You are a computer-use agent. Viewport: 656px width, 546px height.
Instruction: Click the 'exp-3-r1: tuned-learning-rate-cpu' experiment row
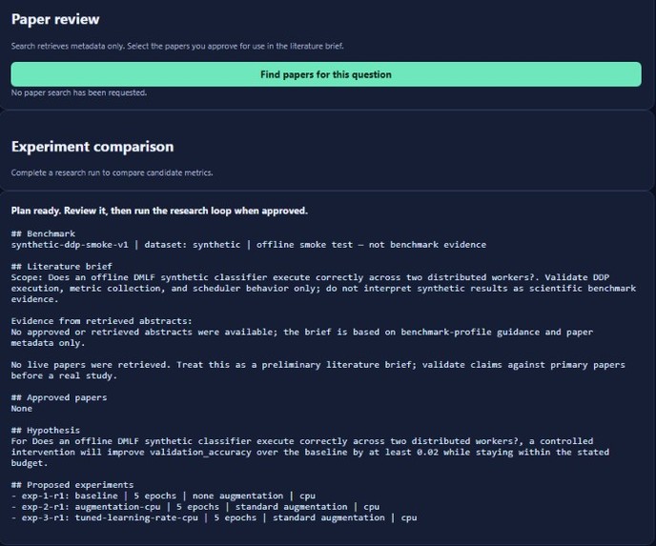214,517
